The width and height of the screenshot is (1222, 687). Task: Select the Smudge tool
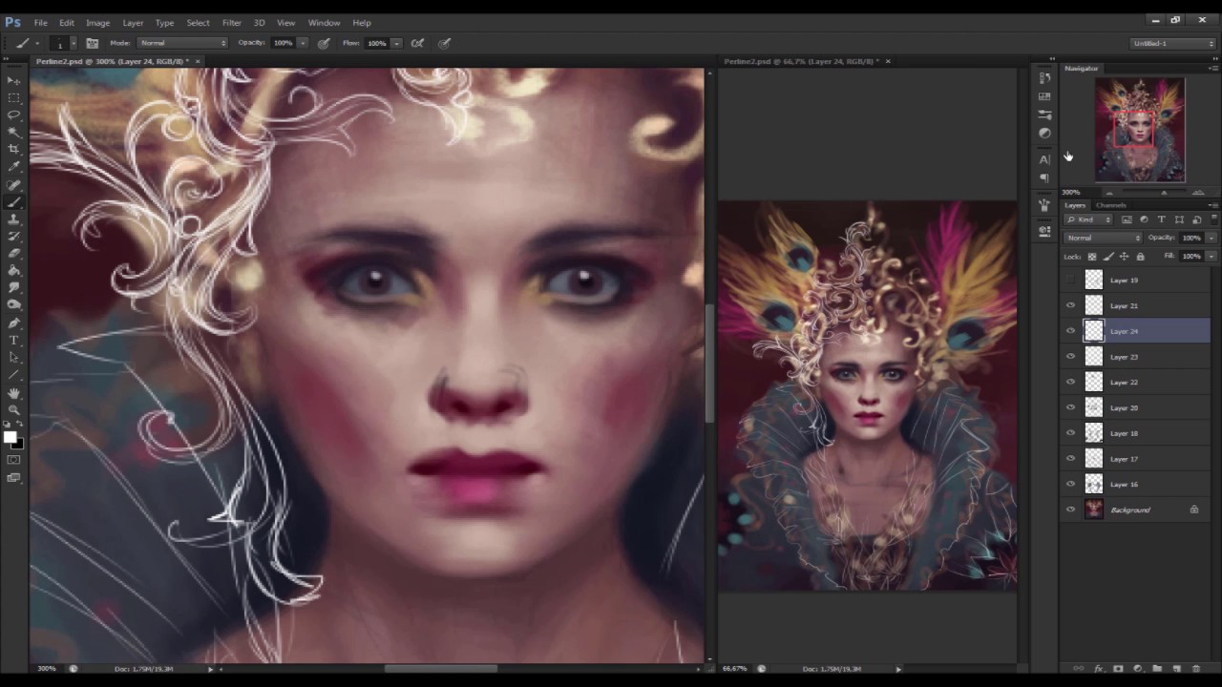(13, 287)
